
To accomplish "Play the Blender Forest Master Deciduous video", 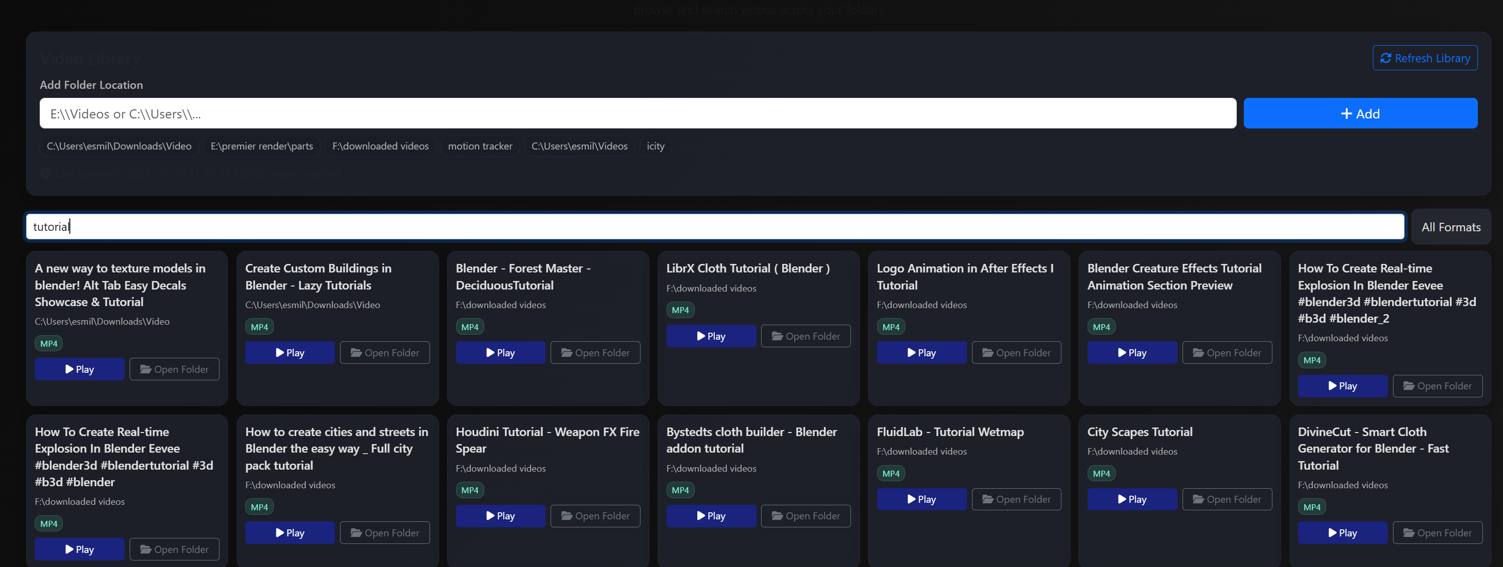I will [500, 353].
